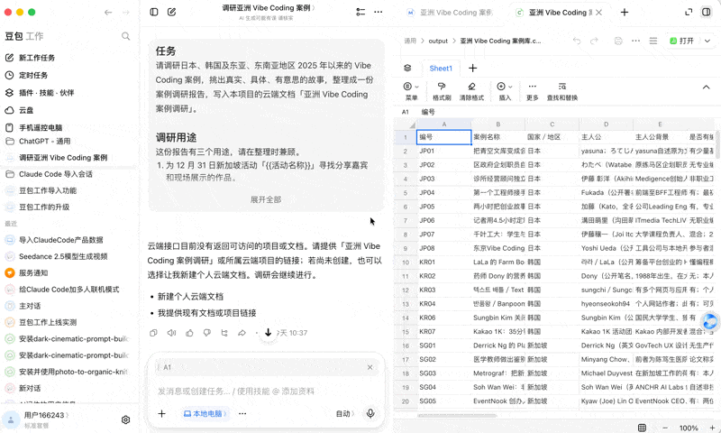Undo the last spreadsheet action
Screen dimensions: 721x433
(577, 41)
